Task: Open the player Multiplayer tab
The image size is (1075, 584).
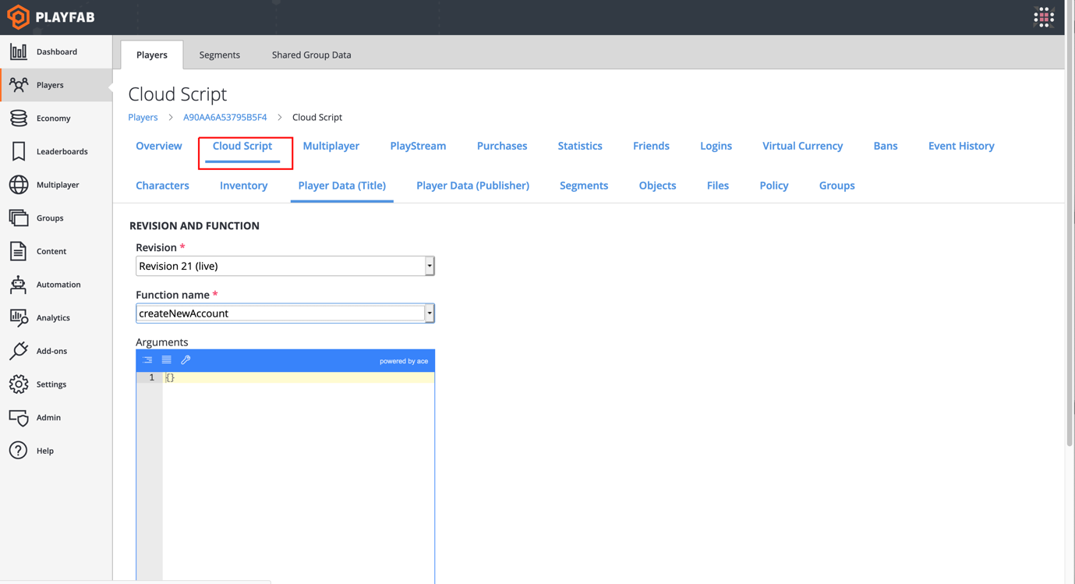Action: pos(331,146)
